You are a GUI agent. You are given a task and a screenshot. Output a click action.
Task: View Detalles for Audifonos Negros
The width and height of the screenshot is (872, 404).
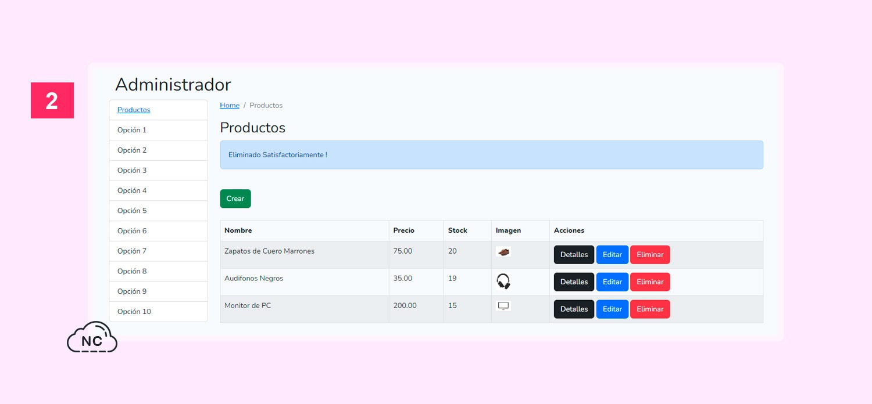point(574,282)
